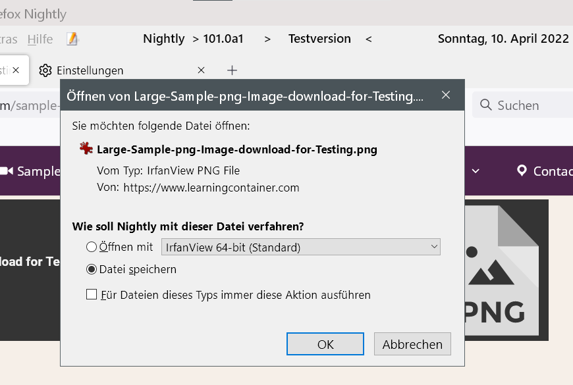Select the 'Öffnen mit' radio button
573x385 pixels.
click(x=92, y=247)
